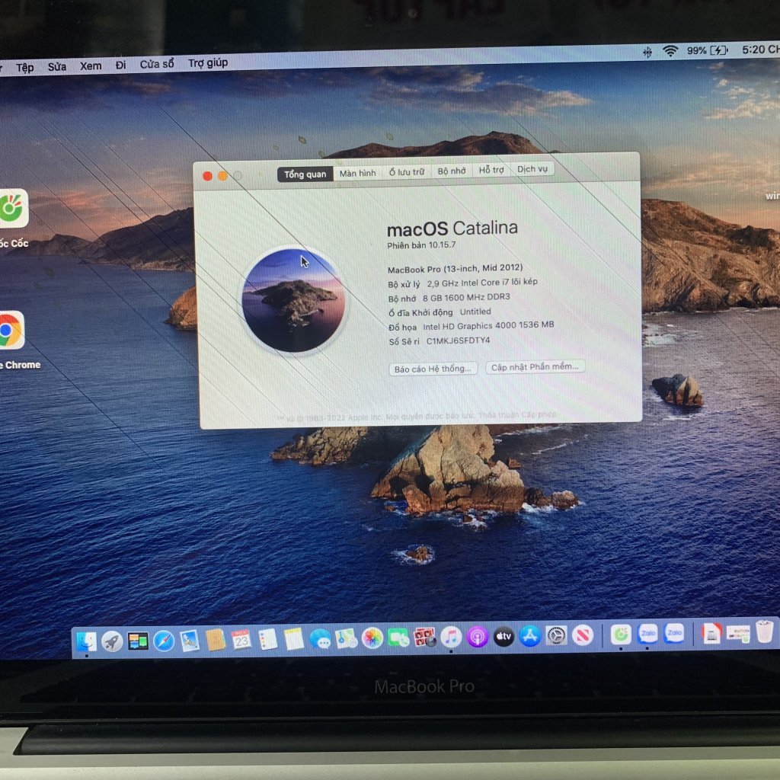Click the 'Untitled' startup disk value

coord(475,312)
